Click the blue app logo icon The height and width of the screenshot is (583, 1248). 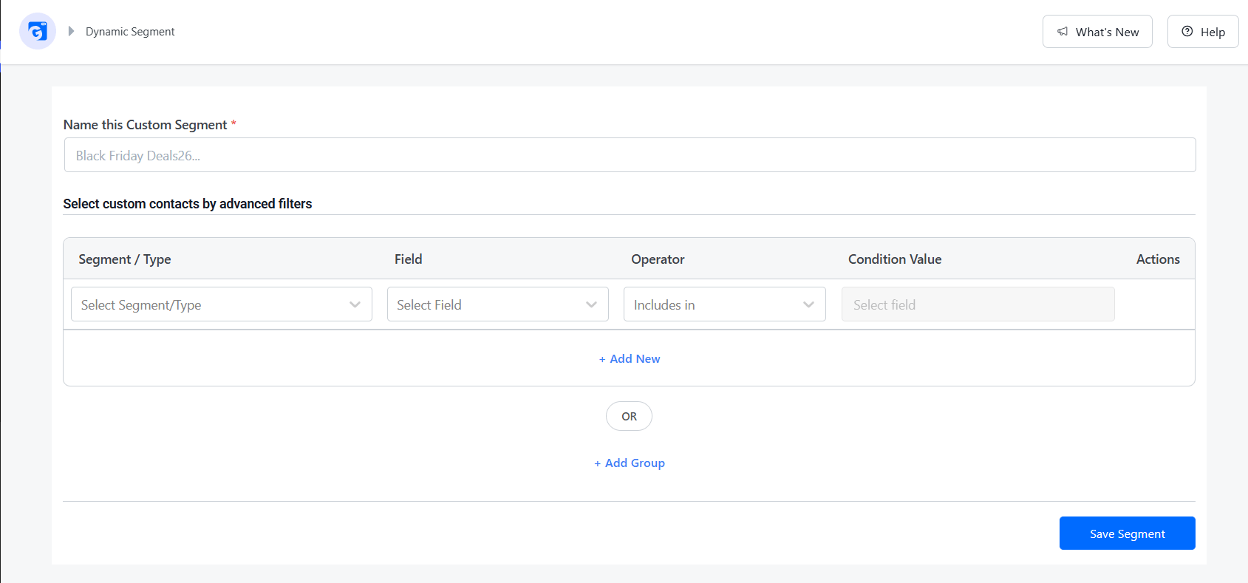[38, 31]
